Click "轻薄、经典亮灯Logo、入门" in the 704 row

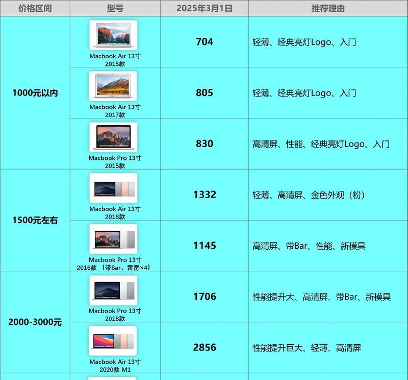(304, 42)
